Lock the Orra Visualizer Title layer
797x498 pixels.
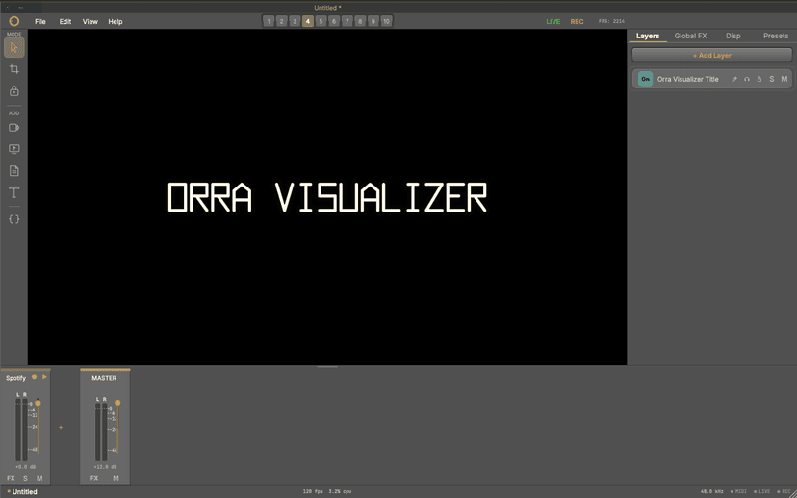click(759, 79)
